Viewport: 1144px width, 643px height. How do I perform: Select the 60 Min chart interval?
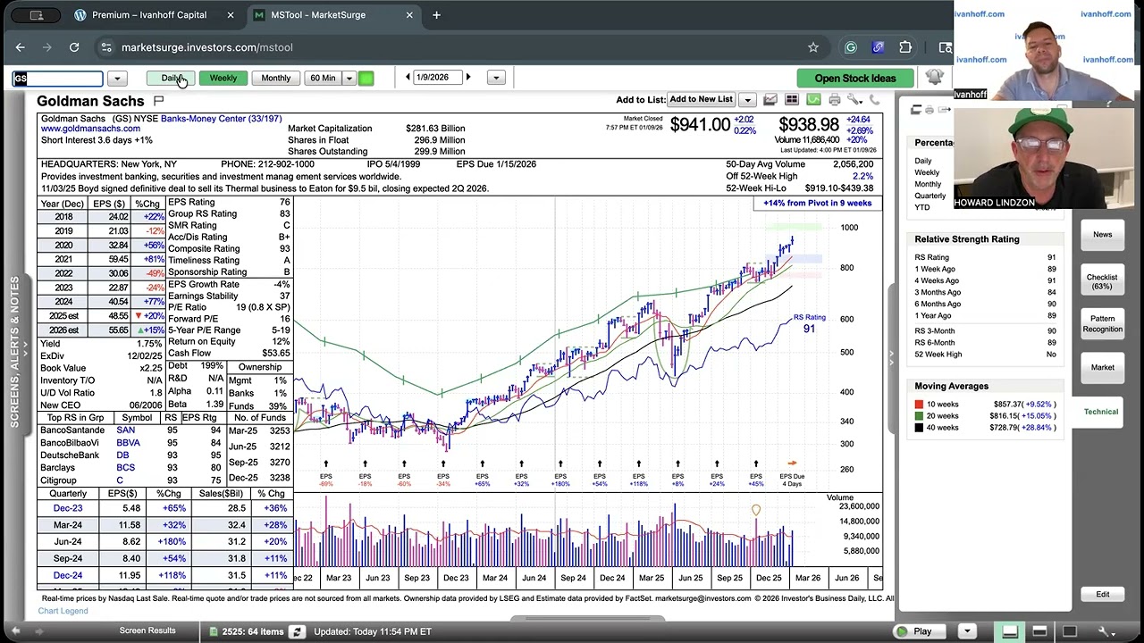(323, 79)
